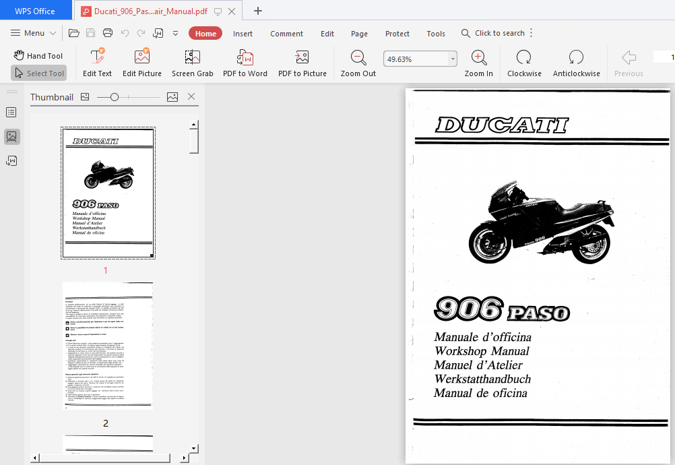Click the thumbnail horizontal scroll right arrow
675x465 pixels.
click(185, 458)
